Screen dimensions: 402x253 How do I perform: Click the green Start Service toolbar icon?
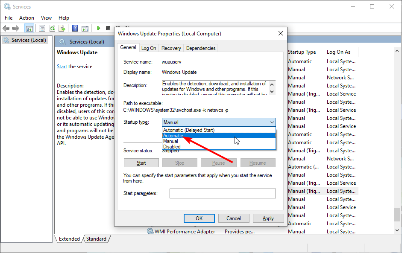[x=98, y=28]
